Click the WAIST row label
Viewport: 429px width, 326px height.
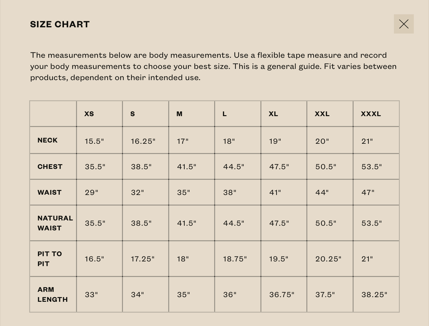[x=49, y=192]
